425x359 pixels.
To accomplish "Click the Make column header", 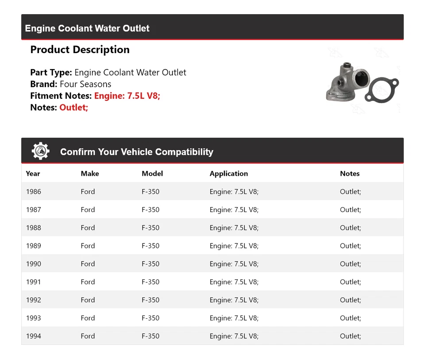I will pyautogui.click(x=90, y=174).
